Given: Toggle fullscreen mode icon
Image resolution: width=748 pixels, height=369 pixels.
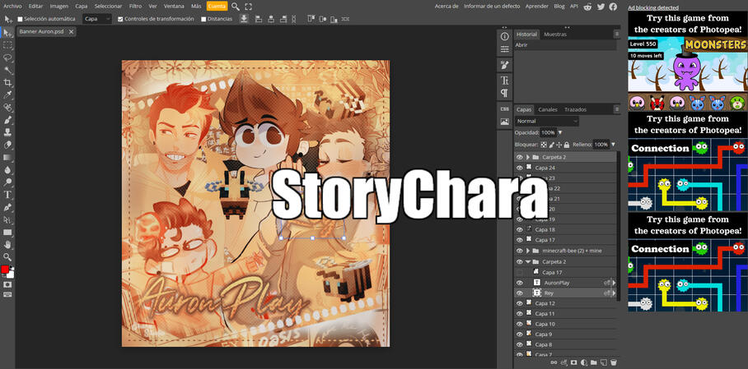Looking at the screenshot, I should [248, 7].
